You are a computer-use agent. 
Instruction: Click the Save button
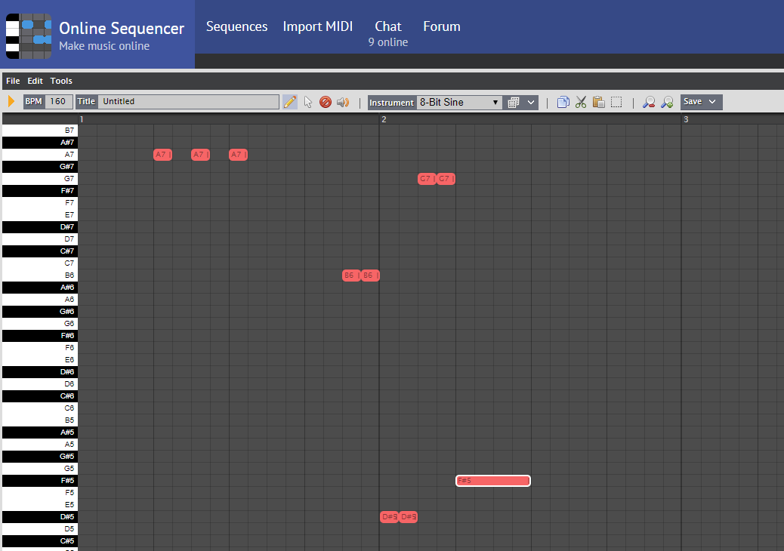click(x=693, y=101)
